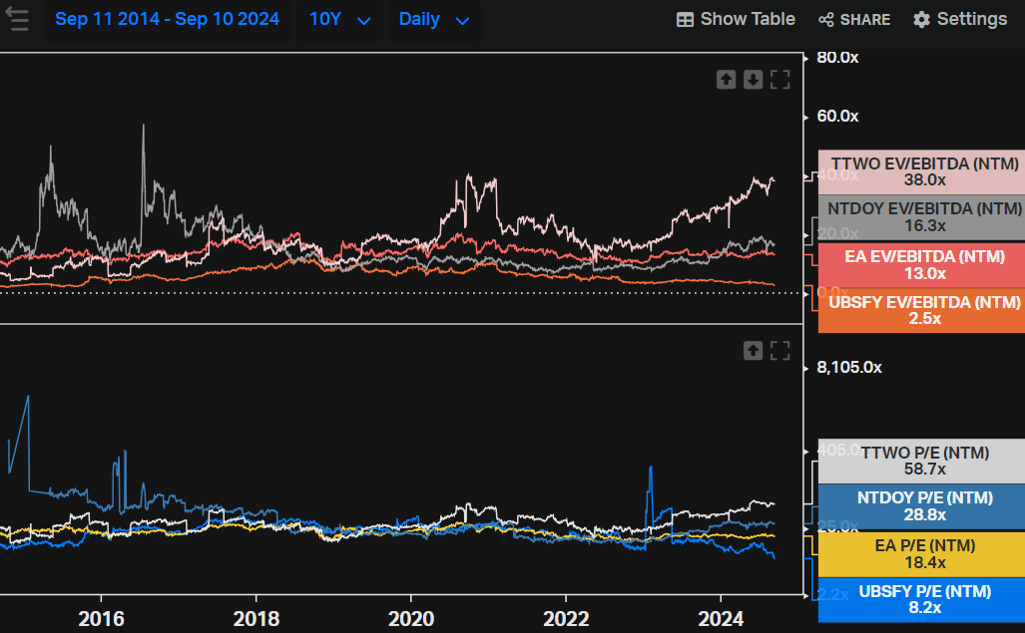Move the EV/EBITDA pane up using arrow icon

click(727, 79)
